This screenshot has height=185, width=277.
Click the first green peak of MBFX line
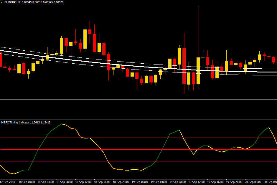coord(62,124)
